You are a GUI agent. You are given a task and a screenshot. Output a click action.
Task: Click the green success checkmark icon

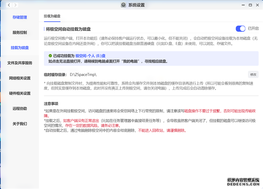click(x=50, y=56)
